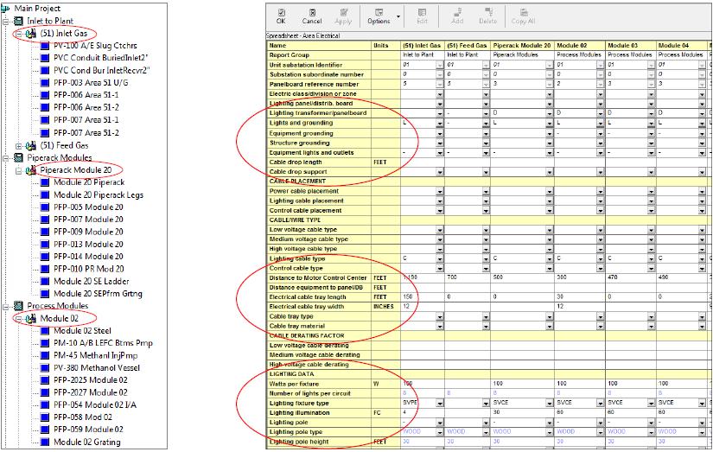The image size is (713, 452).
Task: Select PM-10 A/B LEFC Btms Pmp icon
Action: pyautogui.click(x=45, y=344)
